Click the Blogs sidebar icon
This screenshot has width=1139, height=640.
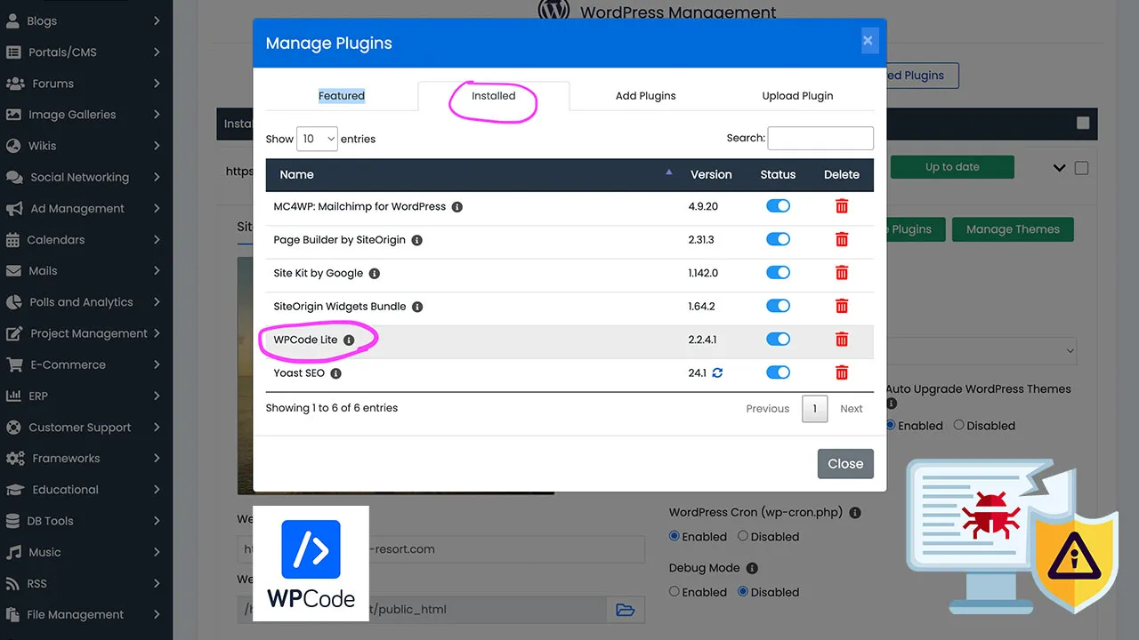pos(12,20)
